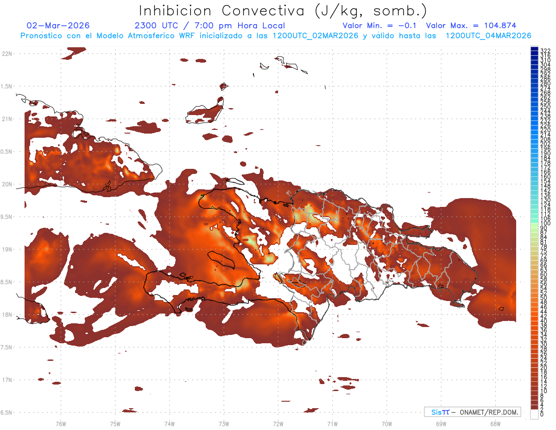556x430 pixels.
Task: Click the '19N' latitude label
Action: pyautogui.click(x=7, y=250)
